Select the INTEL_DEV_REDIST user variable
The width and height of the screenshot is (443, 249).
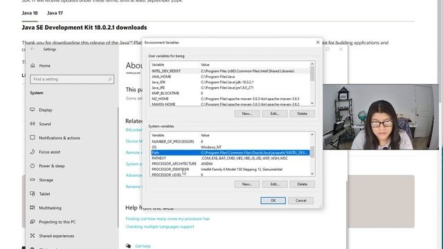(230, 71)
